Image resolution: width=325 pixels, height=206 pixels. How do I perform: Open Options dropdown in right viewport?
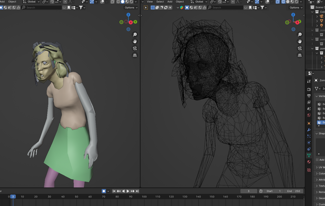(295, 8)
